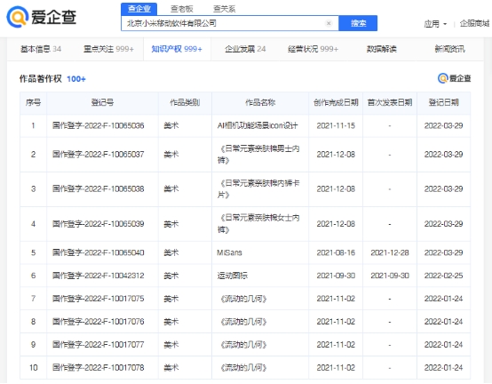Click registration number 国作登字-2022-F-10065040
Viewport: 492px width, 384px height.
(x=99, y=252)
